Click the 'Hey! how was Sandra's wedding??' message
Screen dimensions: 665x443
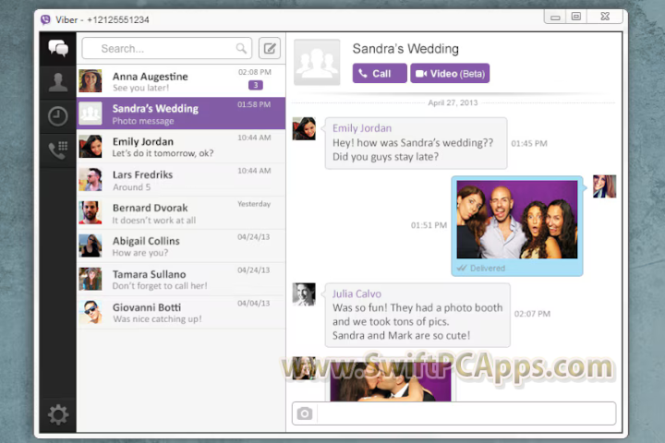[x=416, y=143]
